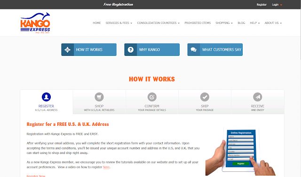Open the Why Kango button label
This screenshot has height=177, width=301.
pos(150,50)
